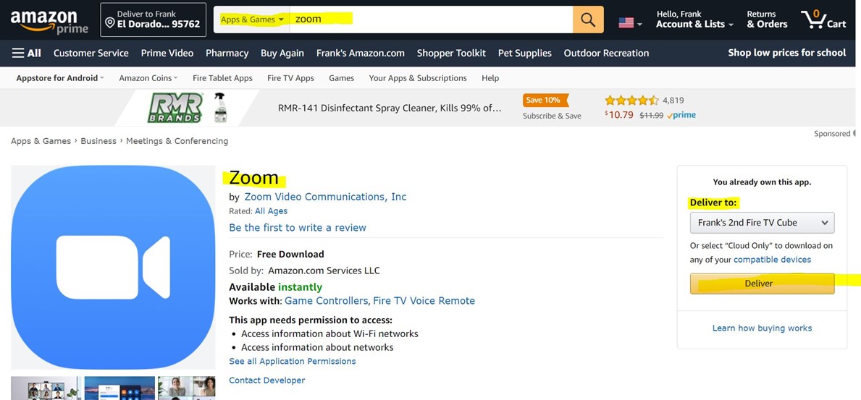Click the Amazon Prime logo
The image size is (861, 400).
tap(49, 21)
